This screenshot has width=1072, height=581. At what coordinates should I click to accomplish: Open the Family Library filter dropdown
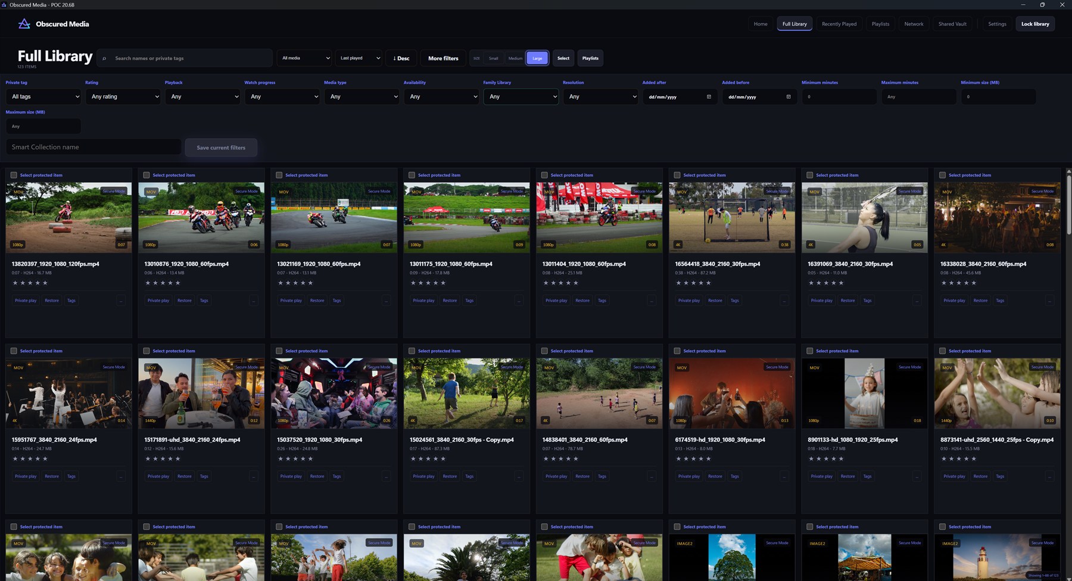pyautogui.click(x=521, y=96)
